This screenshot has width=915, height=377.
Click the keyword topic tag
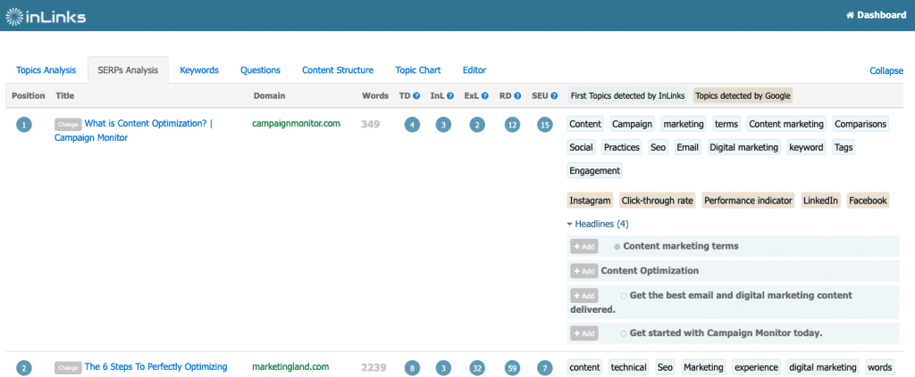806,148
